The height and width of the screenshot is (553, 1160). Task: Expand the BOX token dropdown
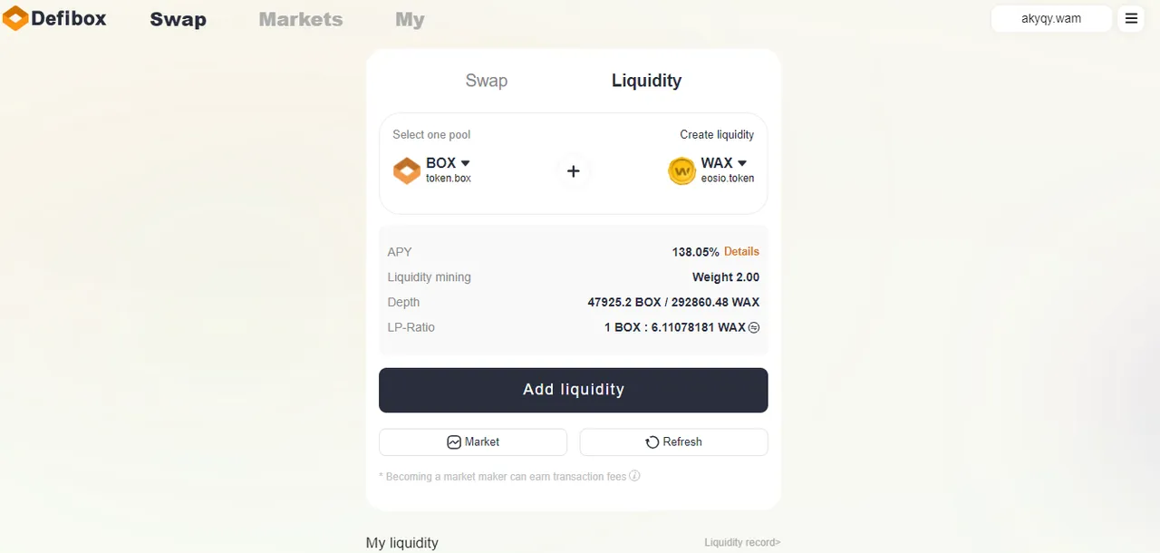[x=466, y=163]
